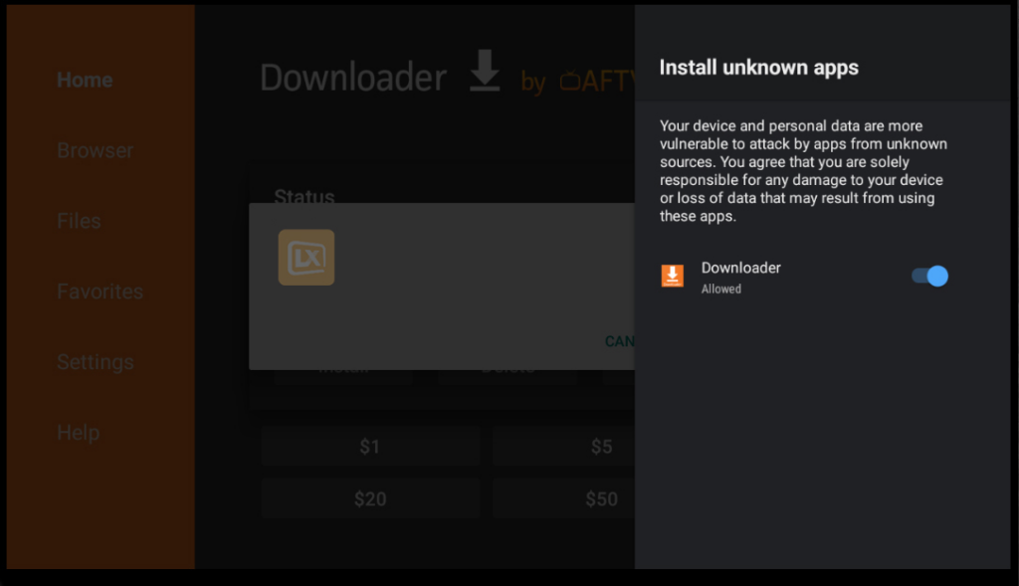Open the Home section in sidebar

point(85,81)
